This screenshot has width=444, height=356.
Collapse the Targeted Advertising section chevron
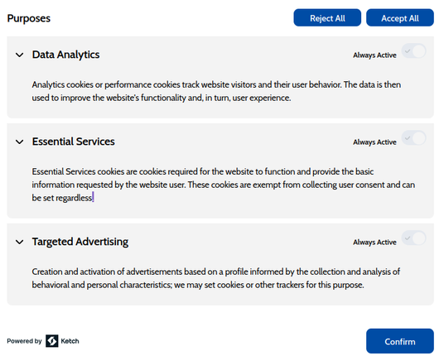coord(20,242)
